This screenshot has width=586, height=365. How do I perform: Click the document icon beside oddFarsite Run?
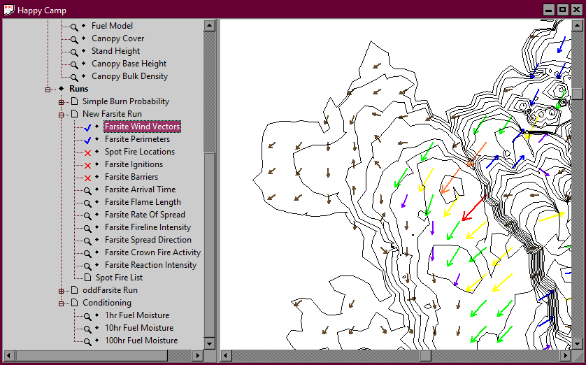click(x=75, y=290)
